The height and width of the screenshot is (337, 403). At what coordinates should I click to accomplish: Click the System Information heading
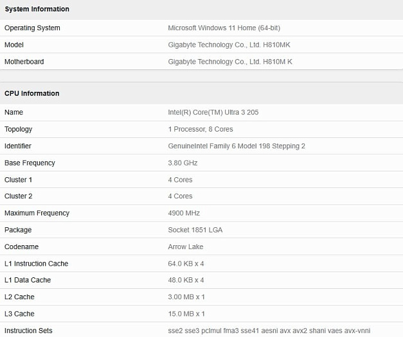pyautogui.click(x=37, y=9)
